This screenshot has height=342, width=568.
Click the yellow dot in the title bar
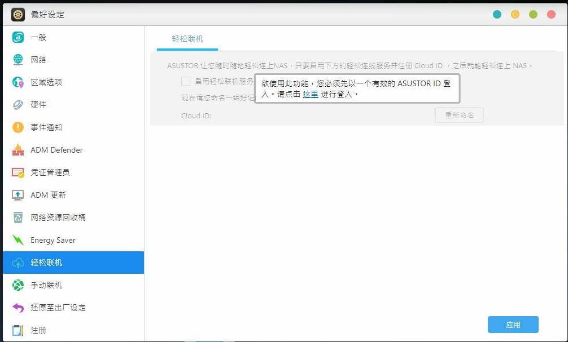[515, 14]
